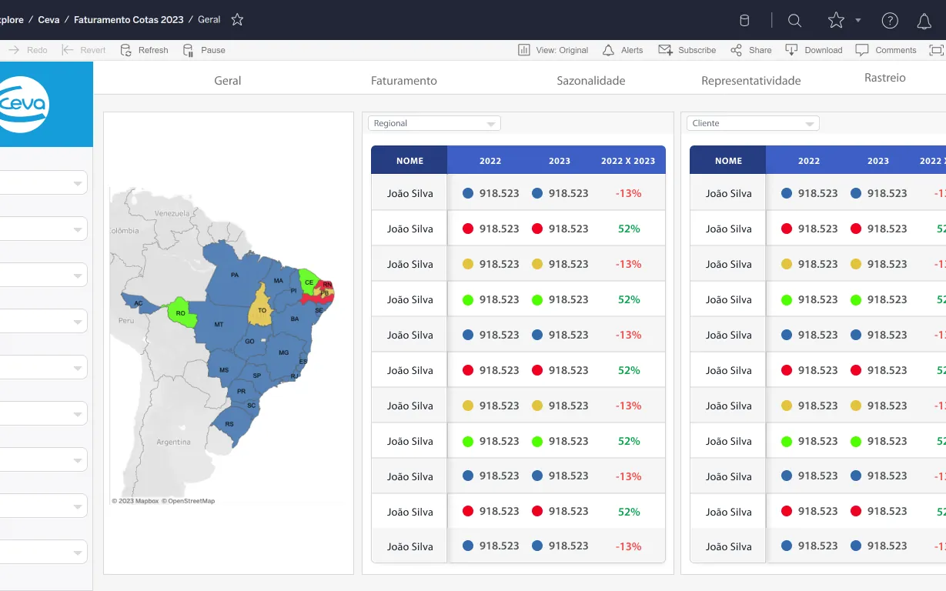The image size is (946, 591).
Task: Click the favorites star in top bar
Action: pyautogui.click(x=836, y=21)
